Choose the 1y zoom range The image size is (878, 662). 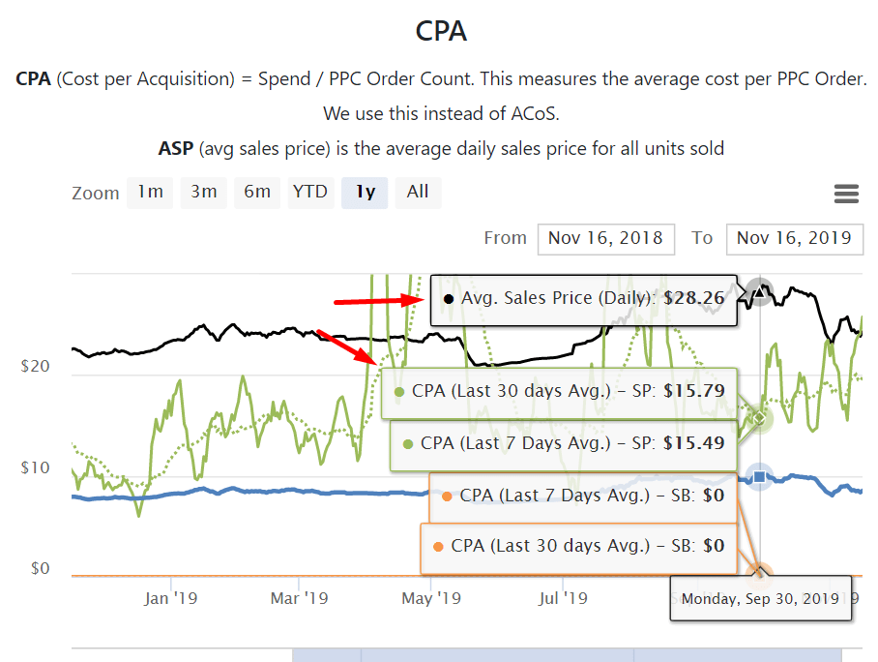point(365,192)
